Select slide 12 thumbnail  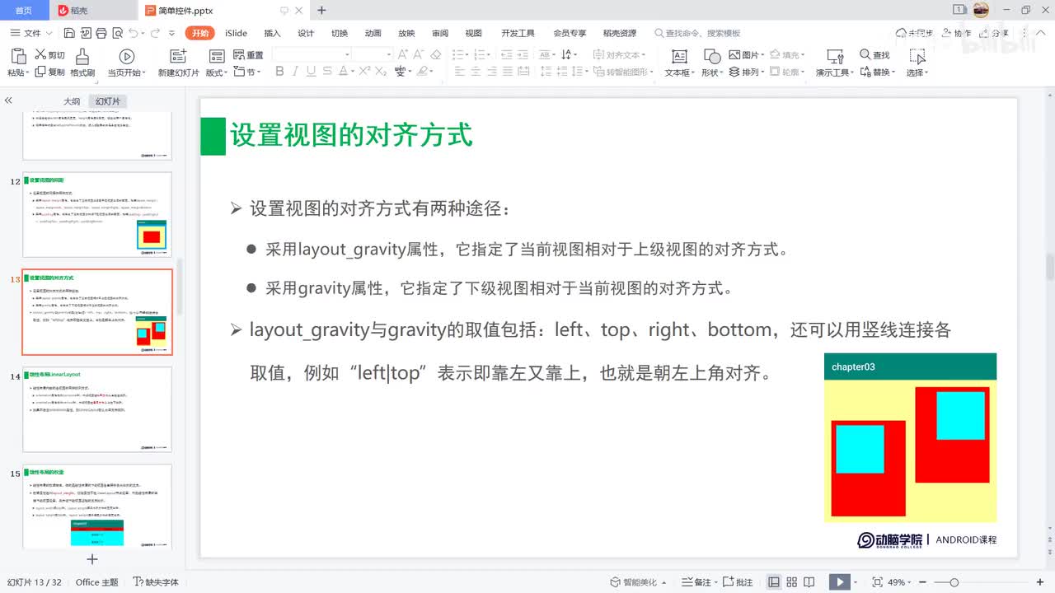[x=97, y=214]
